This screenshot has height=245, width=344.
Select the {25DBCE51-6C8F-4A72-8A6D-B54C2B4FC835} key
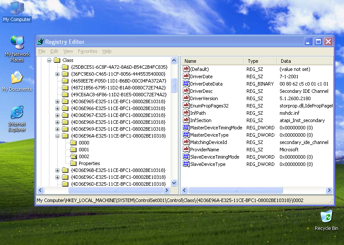coord(119,67)
